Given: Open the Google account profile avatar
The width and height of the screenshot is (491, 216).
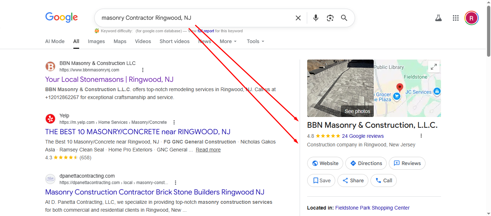Looking at the screenshot, I should click(x=471, y=18).
